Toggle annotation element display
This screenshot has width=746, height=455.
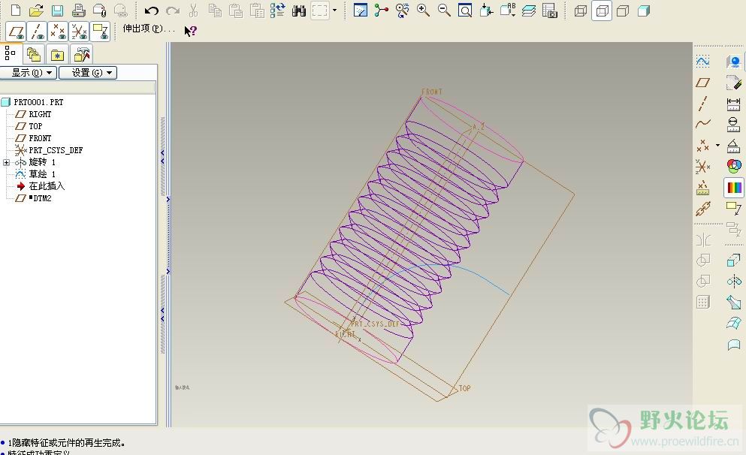[101, 32]
